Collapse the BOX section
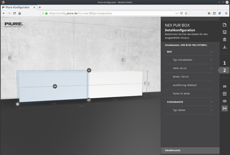This screenshot has width=230, height=155. point(189,52)
